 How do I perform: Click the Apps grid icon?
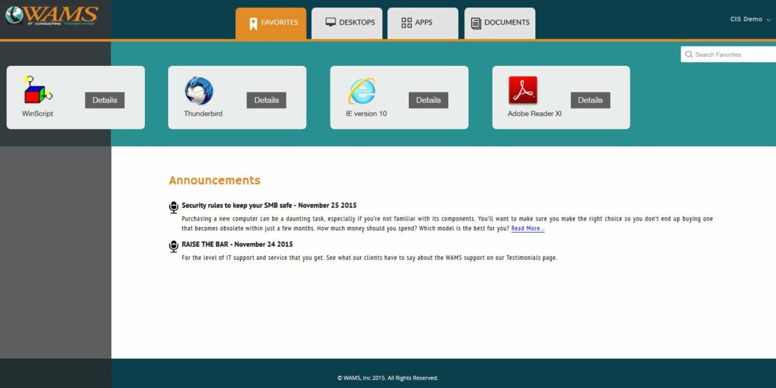tap(407, 23)
